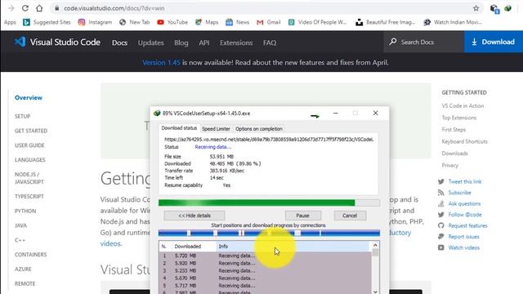Select connection row 1 with 5.720 MB
The width and height of the screenshot is (523, 294).
(x=265, y=256)
